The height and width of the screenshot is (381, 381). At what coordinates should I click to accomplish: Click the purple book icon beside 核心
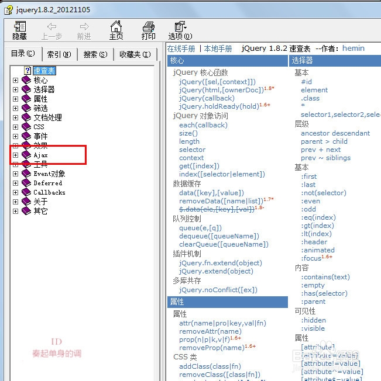[26, 80]
